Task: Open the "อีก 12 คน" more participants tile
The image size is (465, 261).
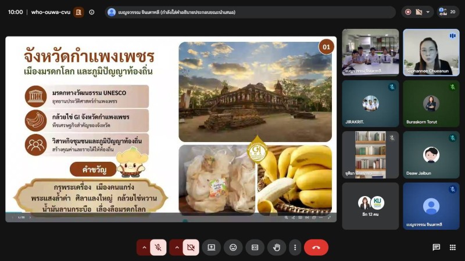Action: click(370, 206)
